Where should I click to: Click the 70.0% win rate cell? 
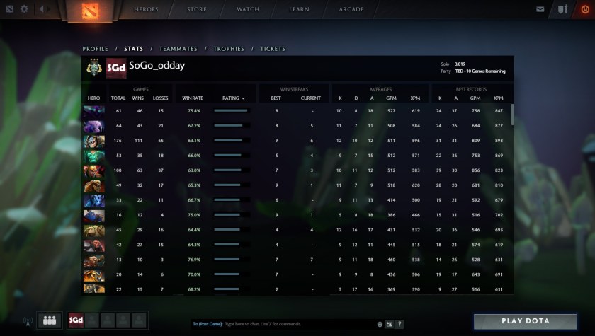point(194,274)
